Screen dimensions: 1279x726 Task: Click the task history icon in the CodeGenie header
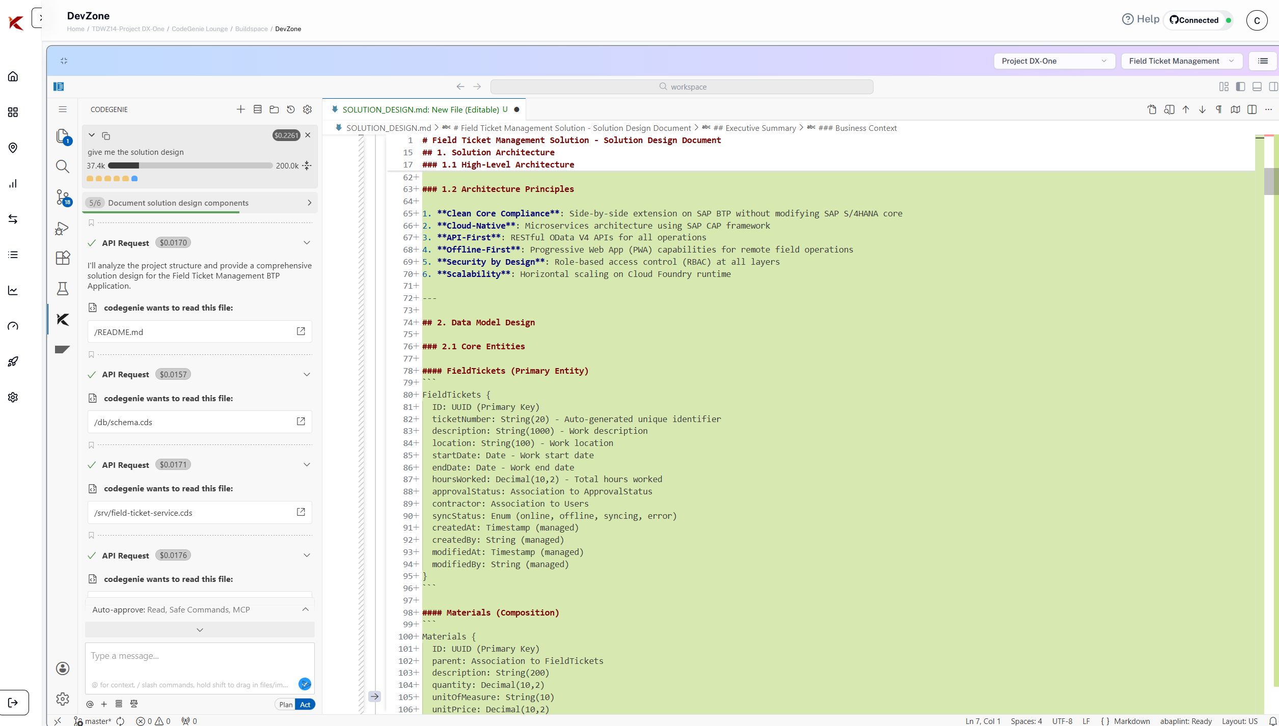(291, 109)
